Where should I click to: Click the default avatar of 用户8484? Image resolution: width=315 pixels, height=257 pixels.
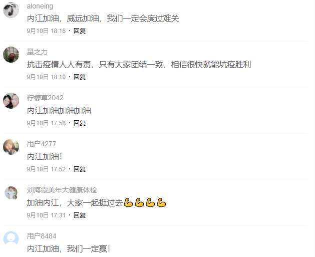[11, 239]
